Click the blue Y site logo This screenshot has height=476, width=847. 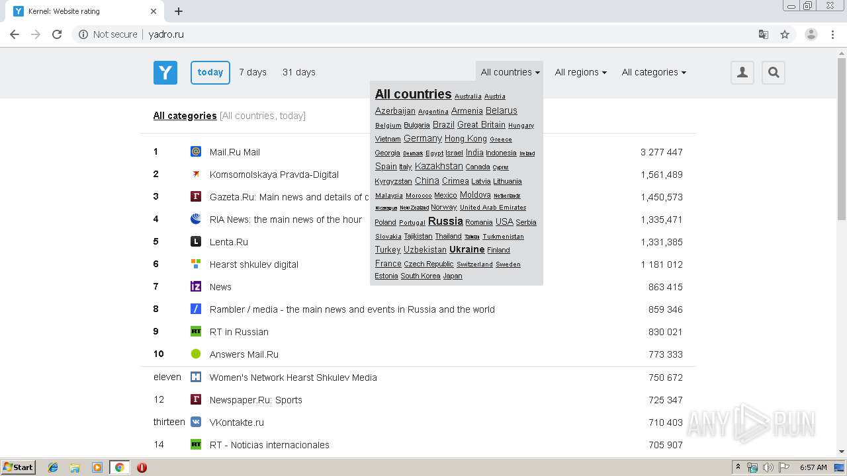165,73
